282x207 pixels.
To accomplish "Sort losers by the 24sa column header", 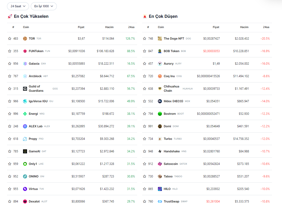I will (266, 27).
